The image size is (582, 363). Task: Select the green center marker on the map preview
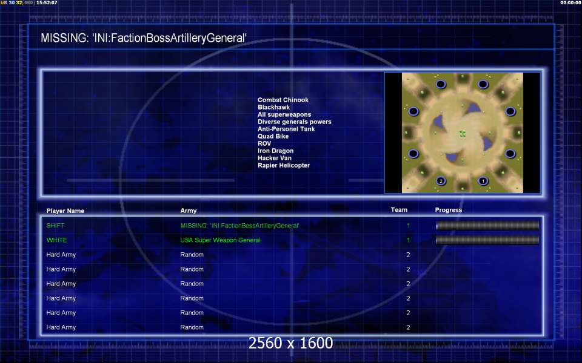463,134
